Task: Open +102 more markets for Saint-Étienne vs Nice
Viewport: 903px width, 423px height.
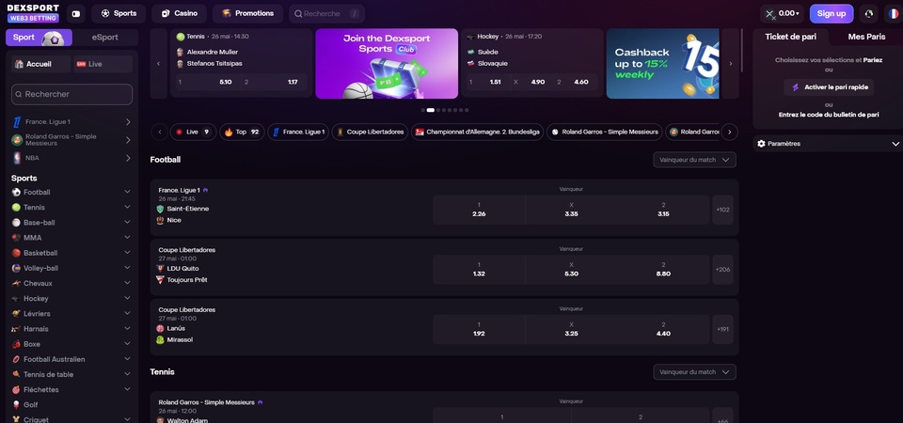Action: pos(722,210)
